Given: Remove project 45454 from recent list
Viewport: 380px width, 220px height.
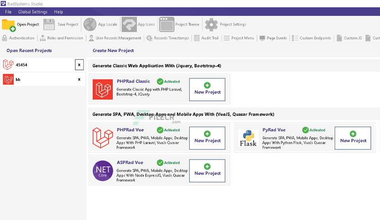Looking at the screenshot, I should [x=79, y=65].
